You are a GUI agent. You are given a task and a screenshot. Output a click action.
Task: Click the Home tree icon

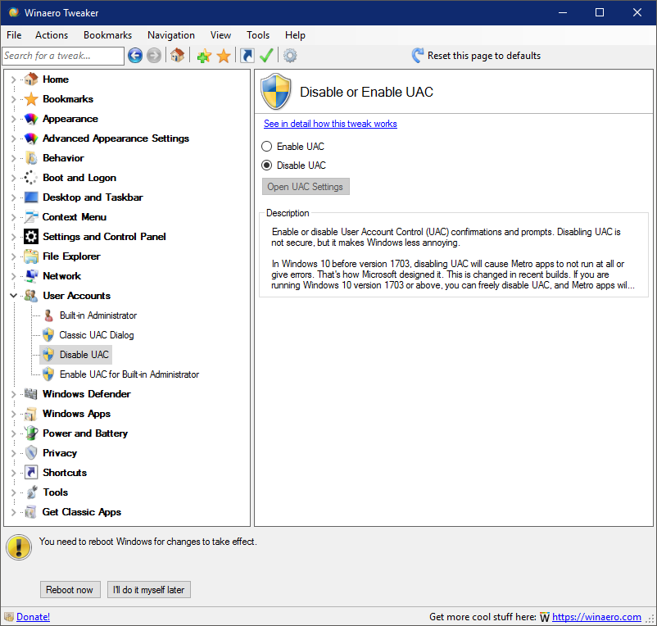tap(31, 79)
